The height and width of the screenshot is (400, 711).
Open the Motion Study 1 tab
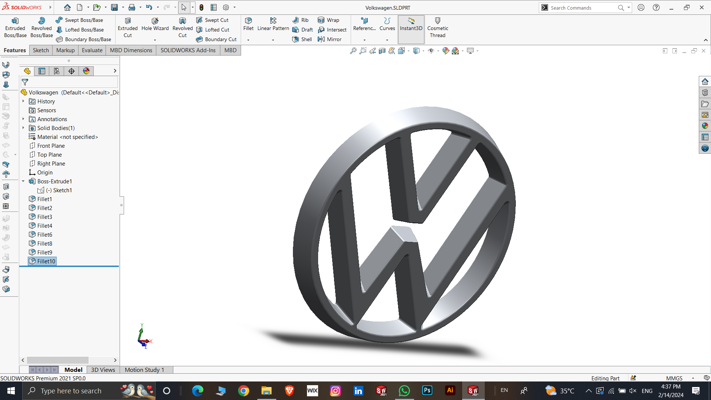tap(144, 370)
